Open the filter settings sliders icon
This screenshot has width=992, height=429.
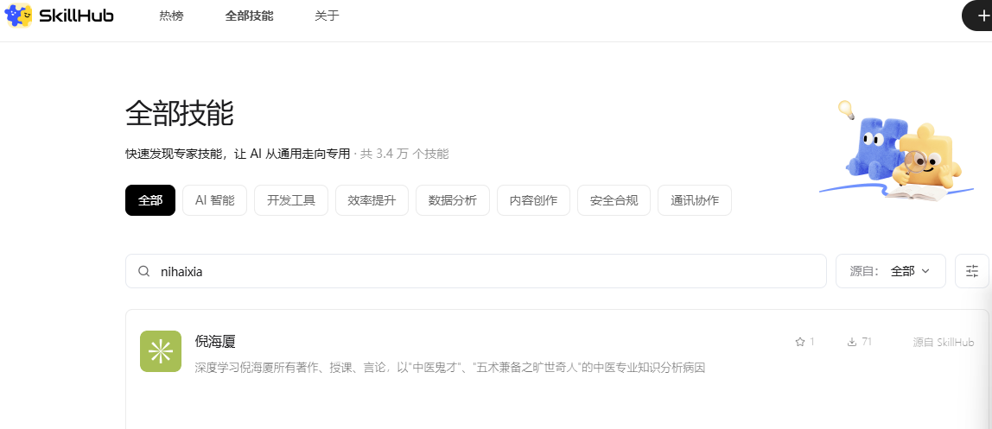[x=972, y=271]
